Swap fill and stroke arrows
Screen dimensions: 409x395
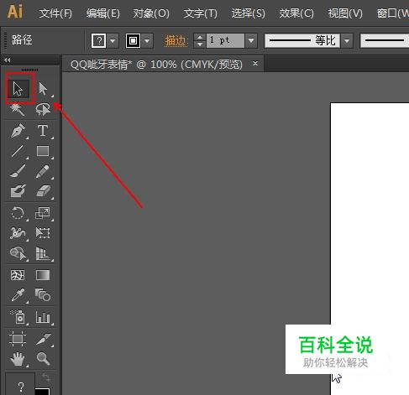tap(46, 378)
